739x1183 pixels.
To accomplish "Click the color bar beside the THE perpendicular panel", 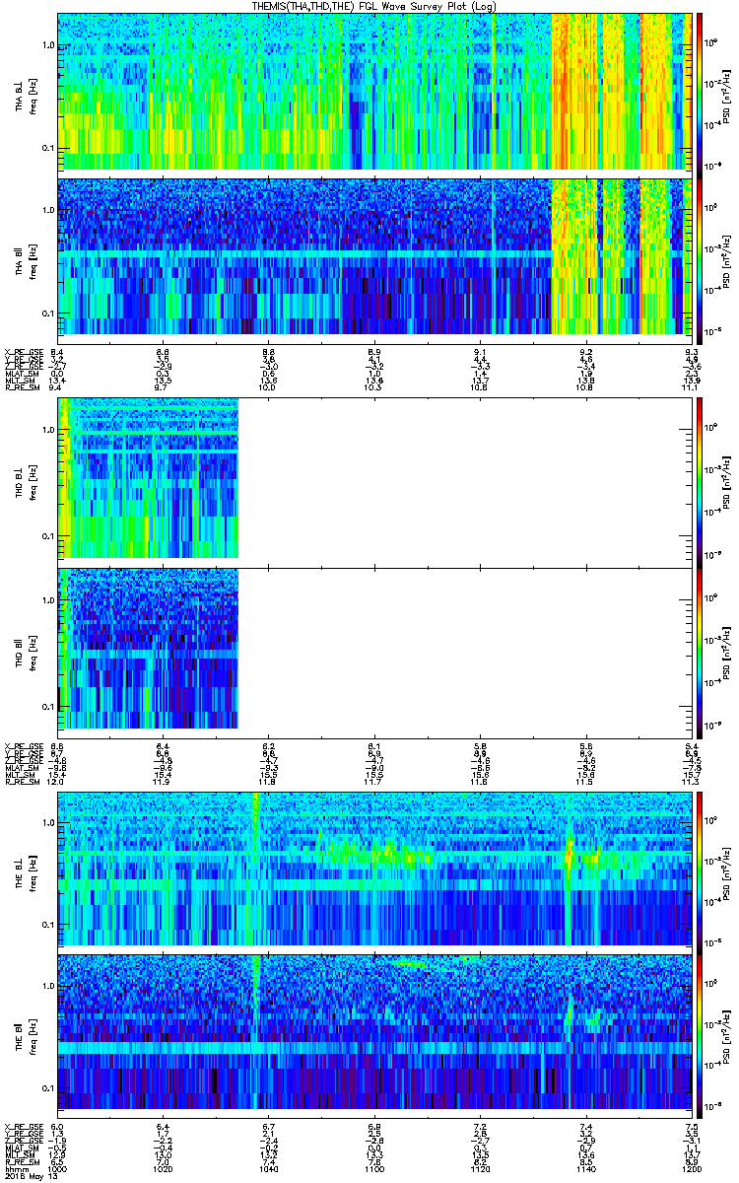I will click(x=701, y=868).
